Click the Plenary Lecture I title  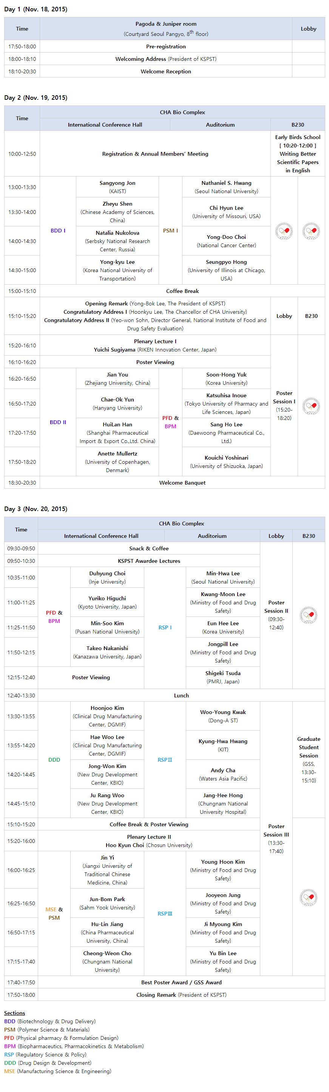pos(155,341)
